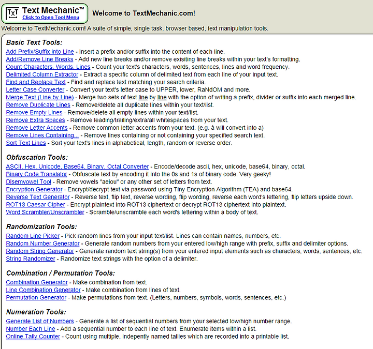Open Binary Code Translator link
Image resolution: width=373 pixels, height=349 pixels.
(x=36, y=174)
